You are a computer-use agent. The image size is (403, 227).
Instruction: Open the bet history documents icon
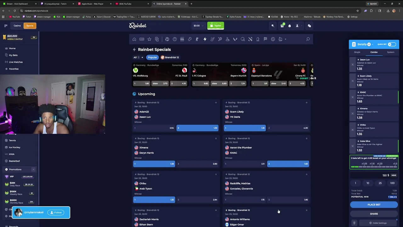[x=157, y=39]
